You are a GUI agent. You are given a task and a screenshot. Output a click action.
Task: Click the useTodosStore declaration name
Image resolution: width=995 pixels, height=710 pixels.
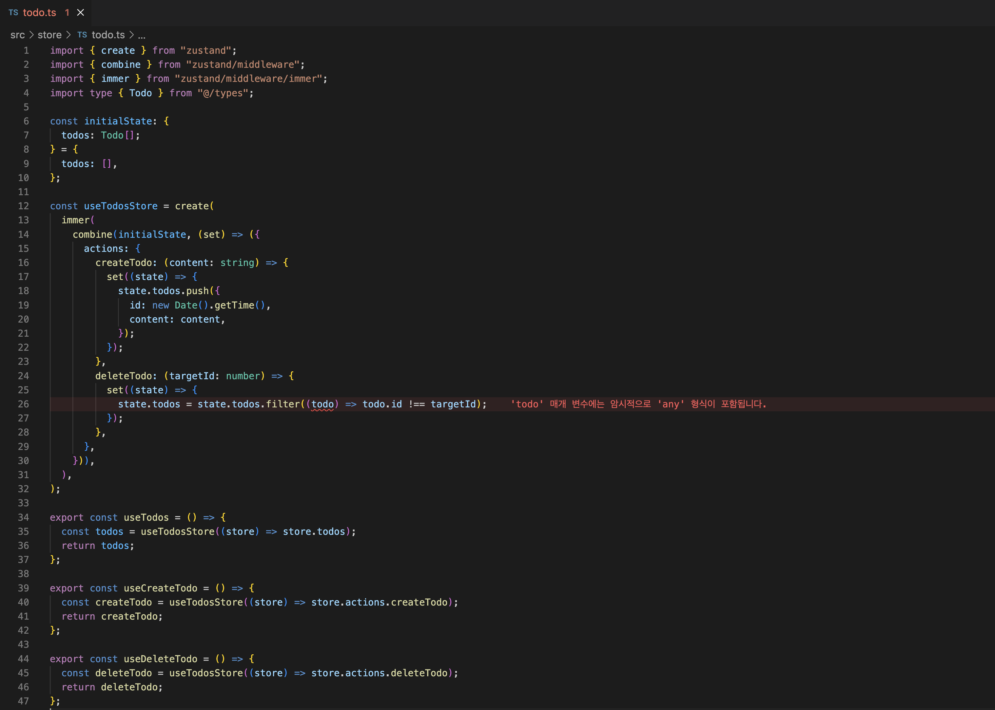click(x=121, y=206)
